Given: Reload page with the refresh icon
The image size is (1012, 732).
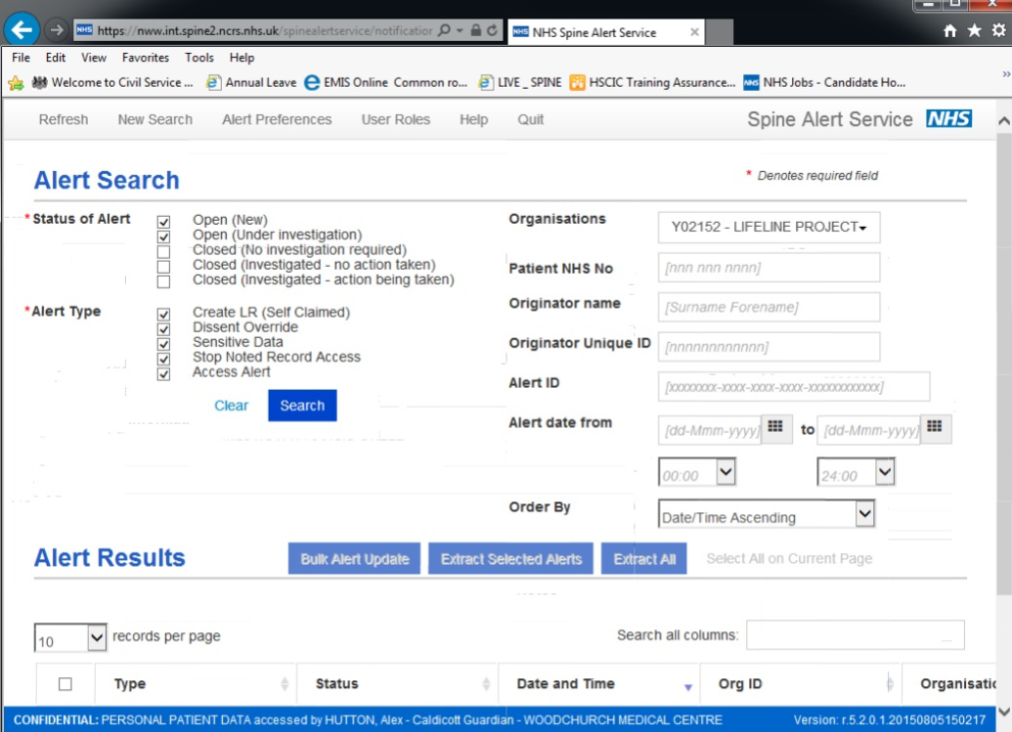Looking at the screenshot, I should click(x=493, y=30).
